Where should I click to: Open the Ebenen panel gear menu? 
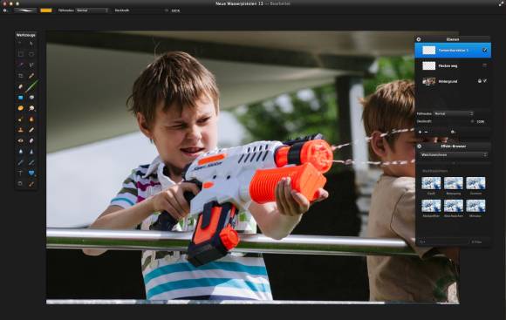tap(419, 39)
